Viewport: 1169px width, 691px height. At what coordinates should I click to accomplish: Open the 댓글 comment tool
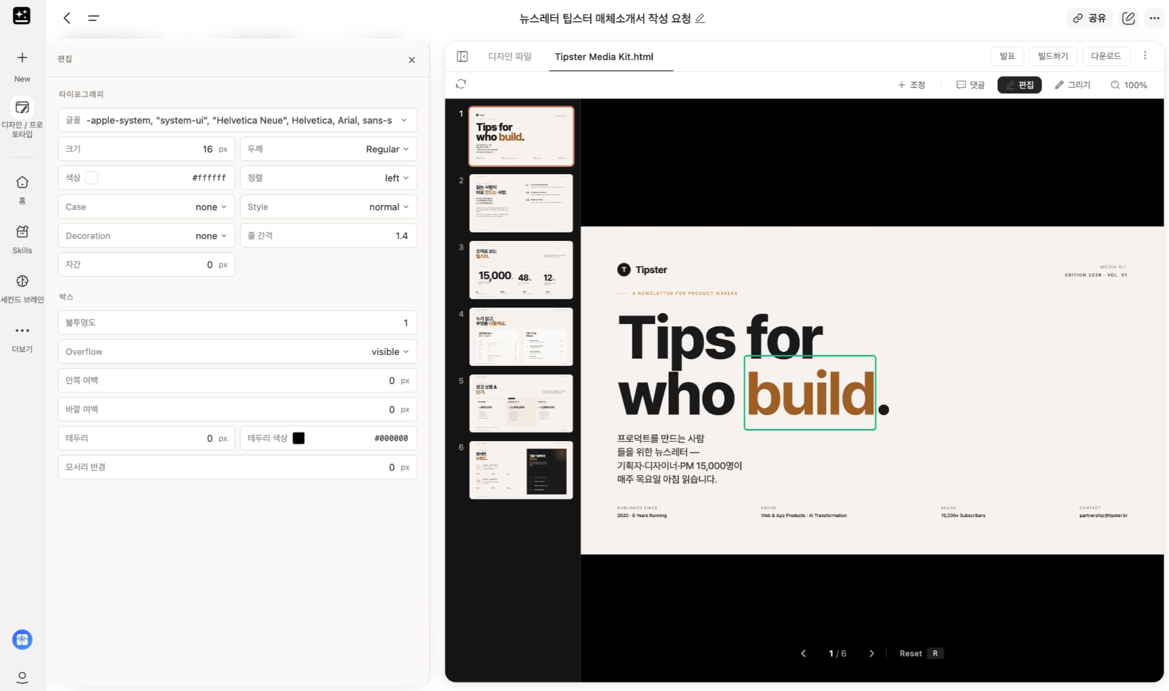tap(971, 85)
